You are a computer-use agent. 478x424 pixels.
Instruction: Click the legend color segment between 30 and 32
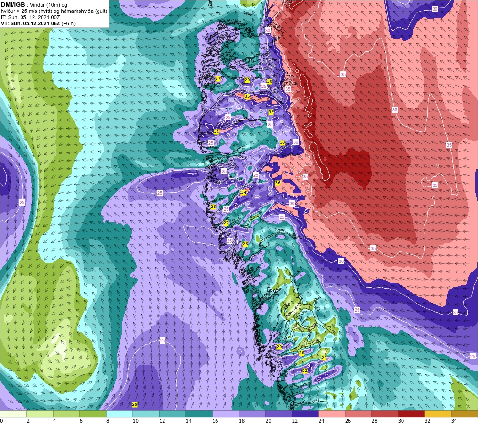(x=411, y=413)
